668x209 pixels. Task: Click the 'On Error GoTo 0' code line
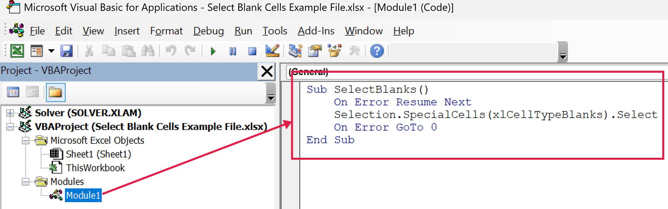pyautogui.click(x=385, y=127)
